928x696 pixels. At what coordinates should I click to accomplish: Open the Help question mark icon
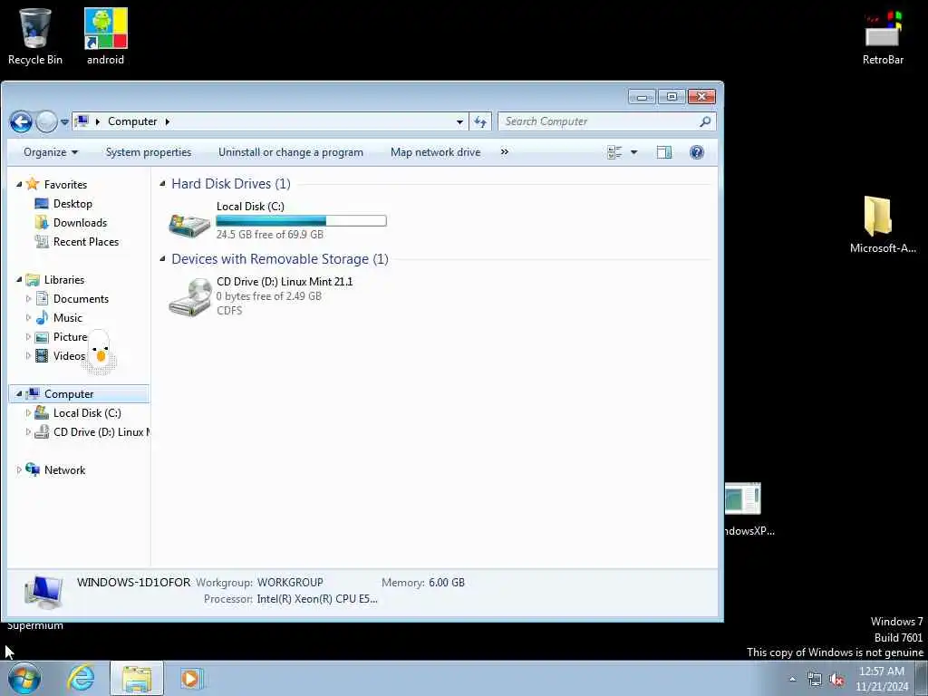[x=697, y=152]
